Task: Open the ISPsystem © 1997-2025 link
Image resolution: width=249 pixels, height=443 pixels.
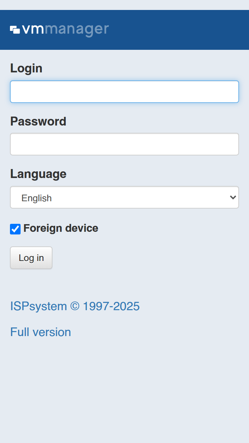Action: point(75,306)
